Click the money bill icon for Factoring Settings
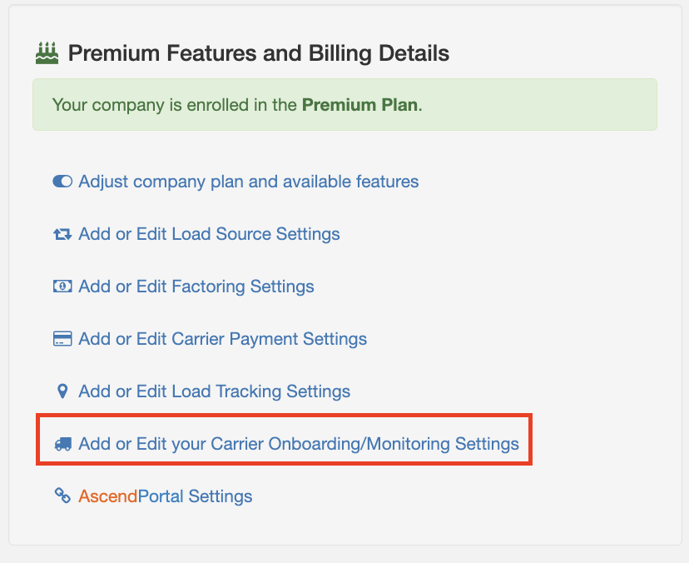 coord(62,286)
